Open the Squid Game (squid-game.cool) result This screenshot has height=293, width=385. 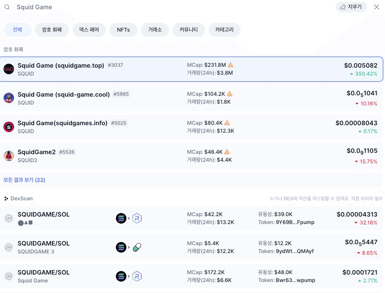(x=191, y=98)
